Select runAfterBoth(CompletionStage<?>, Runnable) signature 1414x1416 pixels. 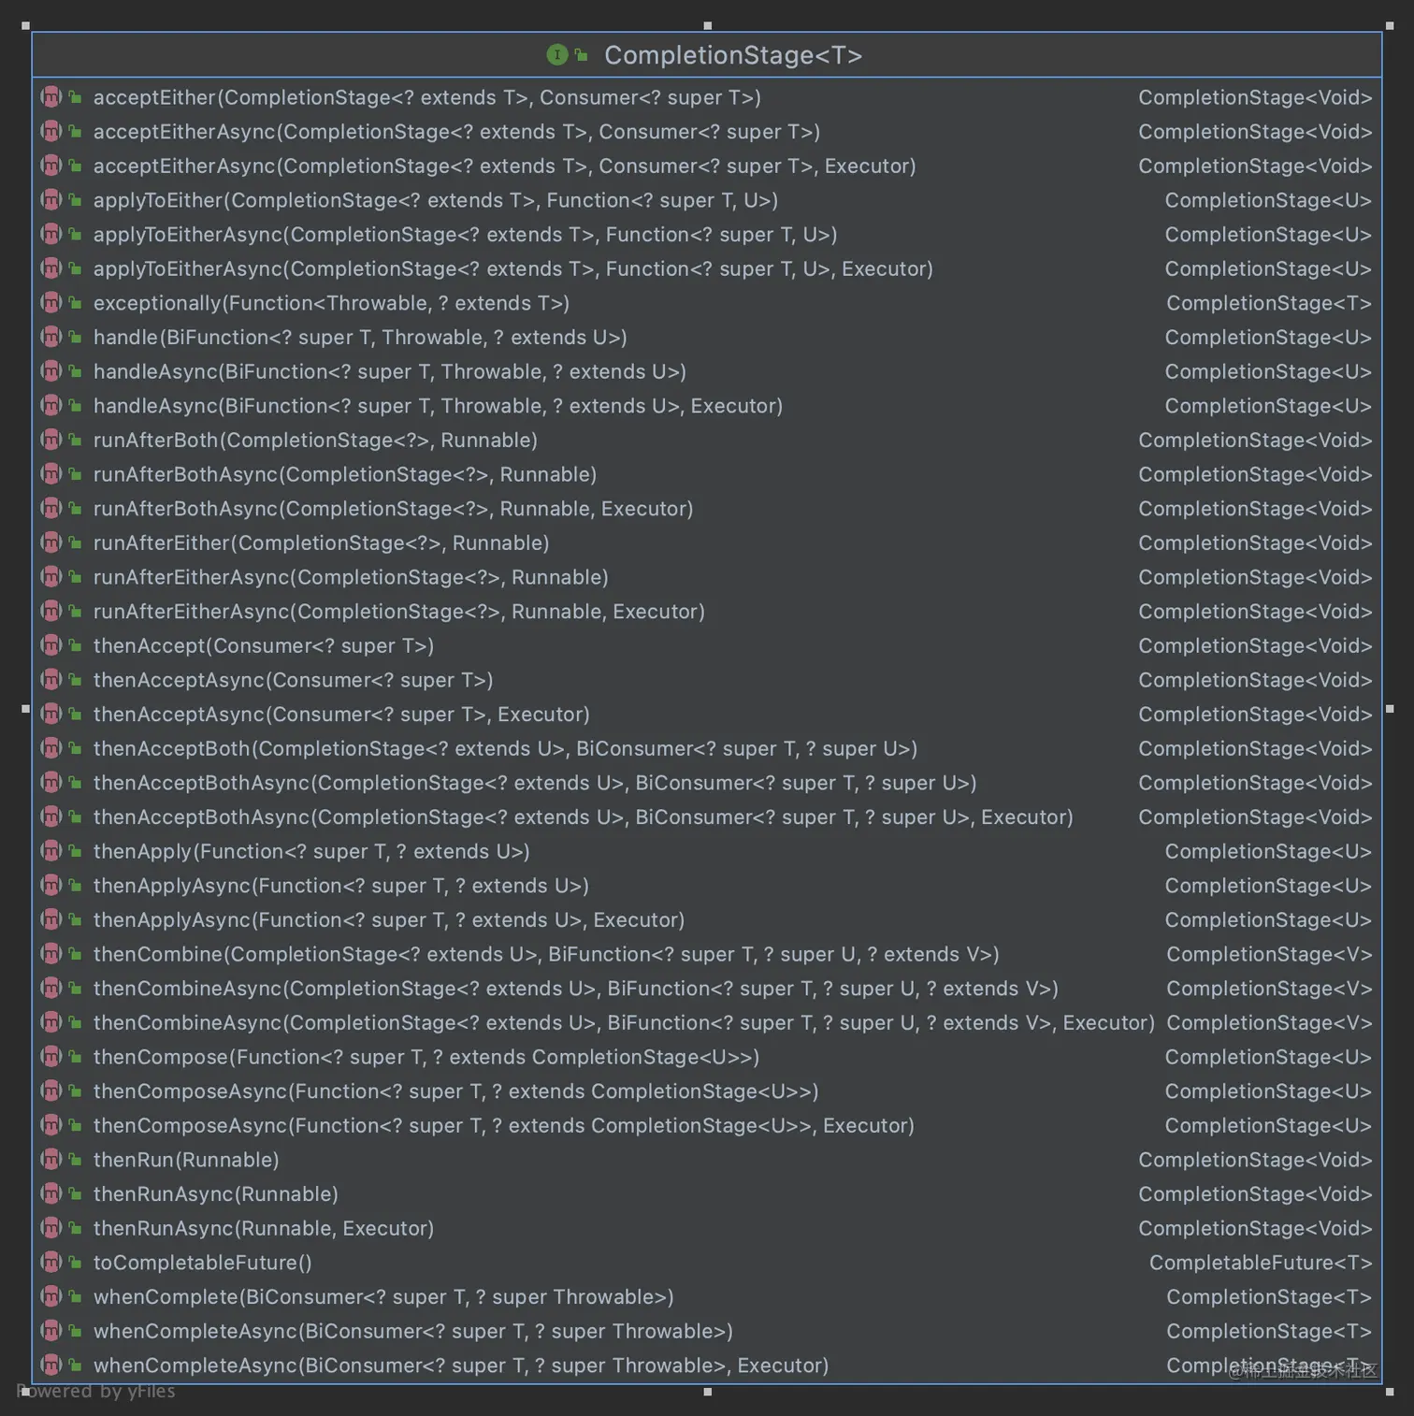pos(316,441)
